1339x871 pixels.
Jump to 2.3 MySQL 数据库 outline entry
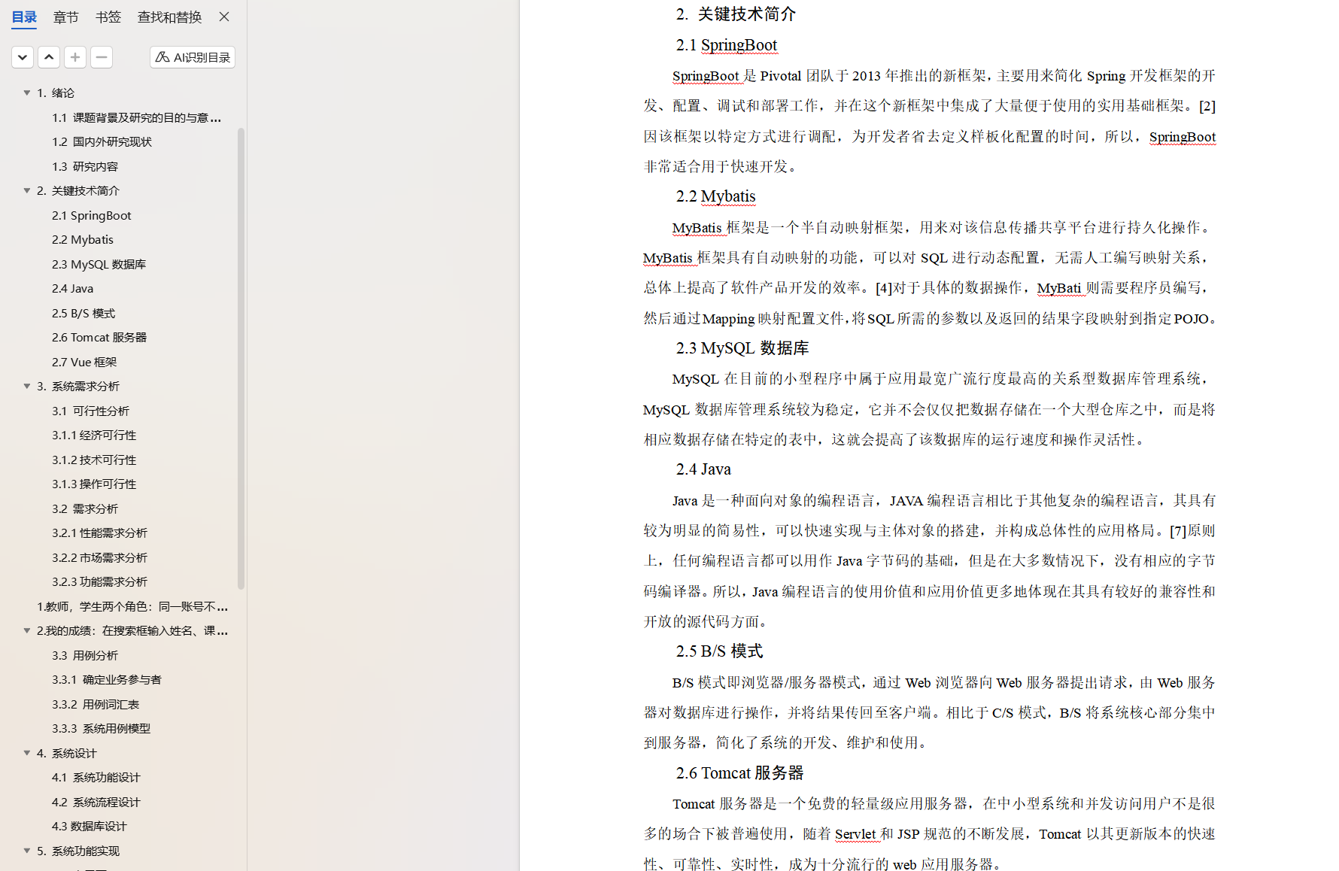point(99,264)
